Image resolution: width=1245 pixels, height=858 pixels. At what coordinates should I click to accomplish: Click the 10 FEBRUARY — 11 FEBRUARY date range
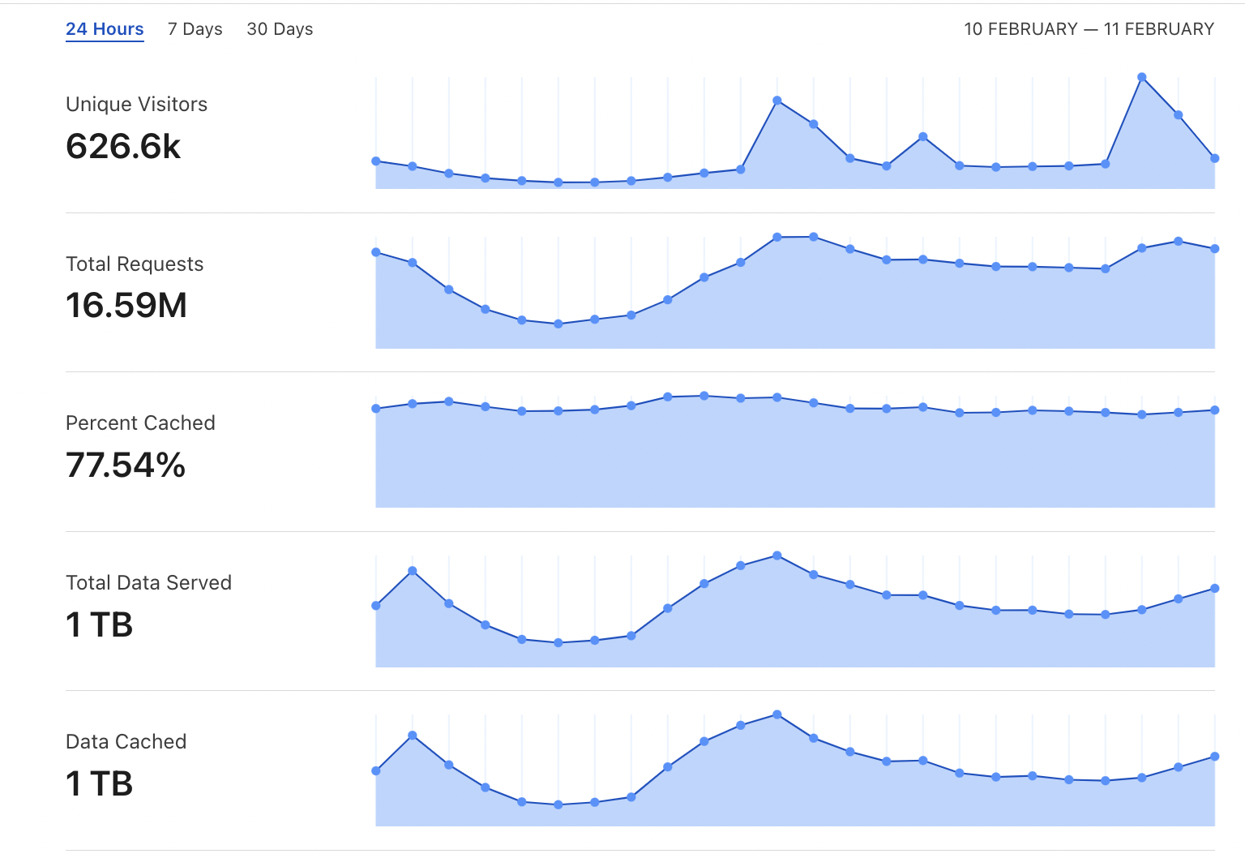(x=1089, y=29)
